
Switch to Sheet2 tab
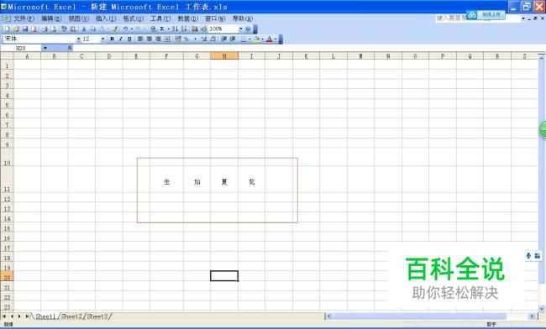[x=71, y=316]
